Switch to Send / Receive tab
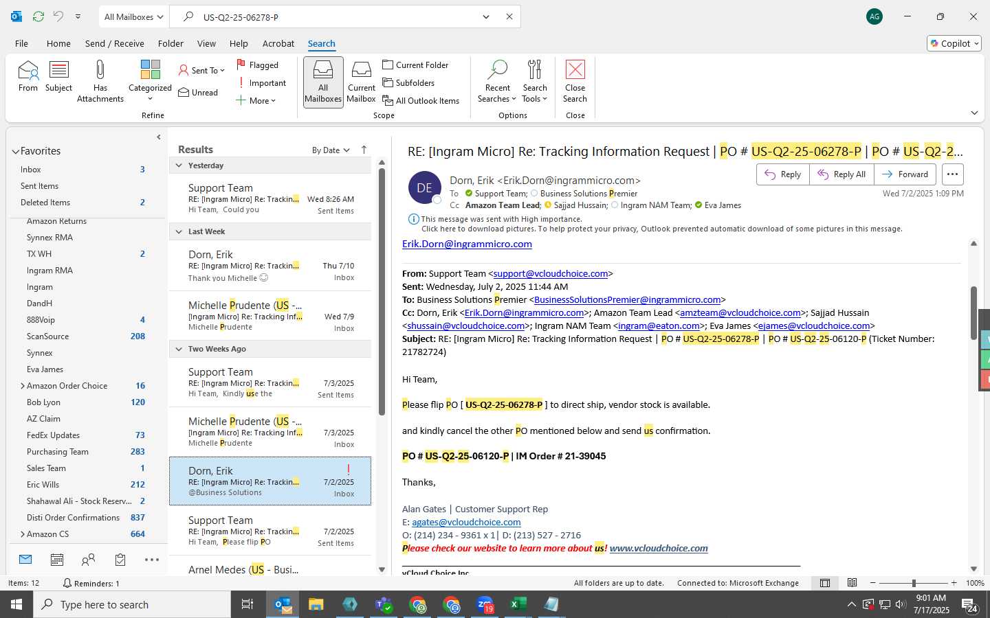This screenshot has height=618, width=990. click(x=115, y=43)
